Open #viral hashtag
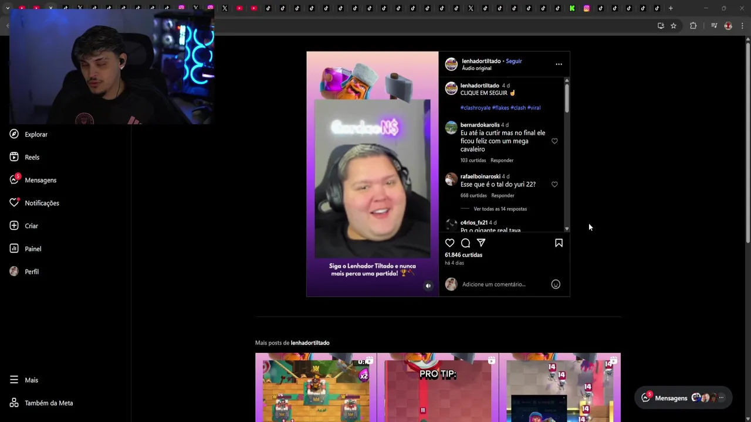This screenshot has height=422, width=751. (534, 108)
